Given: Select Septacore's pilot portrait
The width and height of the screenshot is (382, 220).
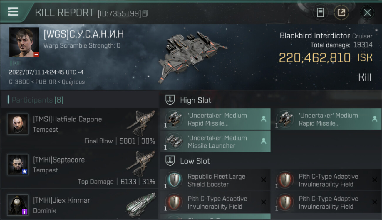Looking at the screenshot, I should click(18, 164).
